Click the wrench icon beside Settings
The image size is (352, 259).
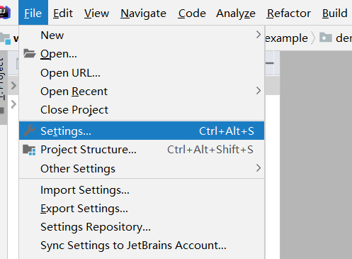tap(29, 131)
